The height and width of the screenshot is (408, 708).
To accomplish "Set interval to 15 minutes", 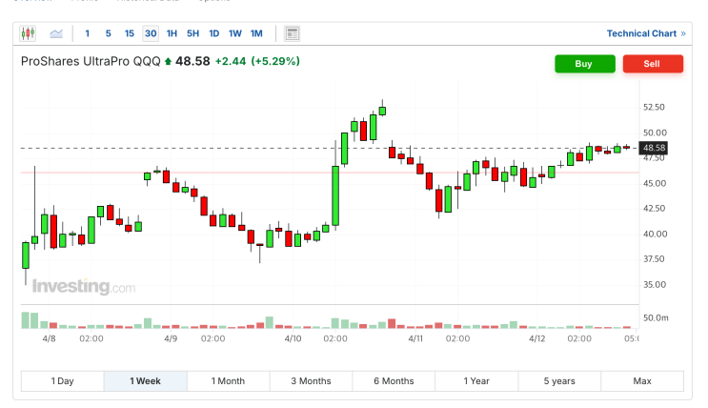I will point(130,33).
